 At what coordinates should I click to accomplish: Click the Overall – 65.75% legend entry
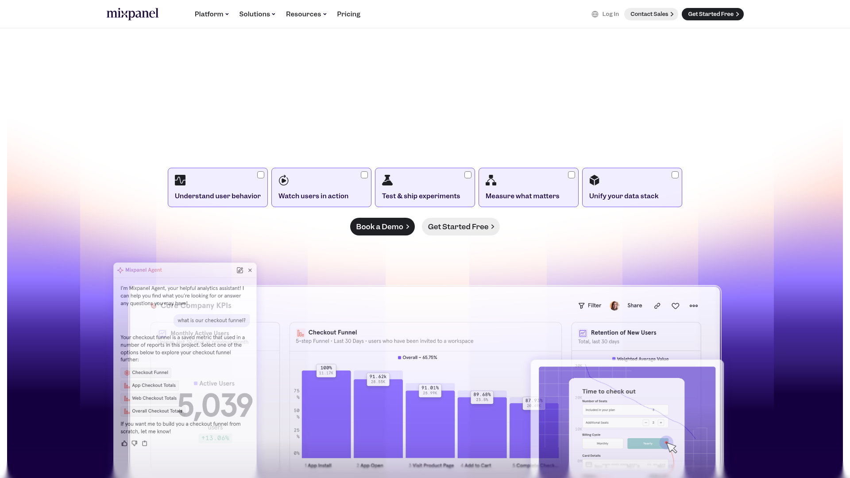[417, 358]
